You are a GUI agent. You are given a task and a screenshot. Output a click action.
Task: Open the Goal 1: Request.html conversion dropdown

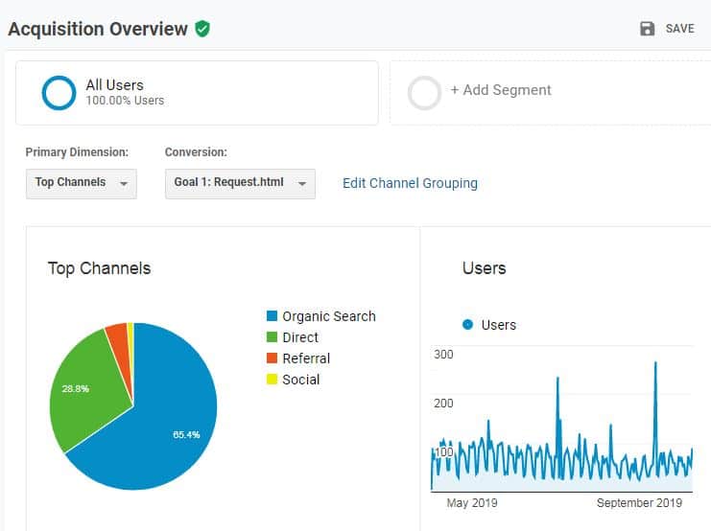tap(240, 183)
